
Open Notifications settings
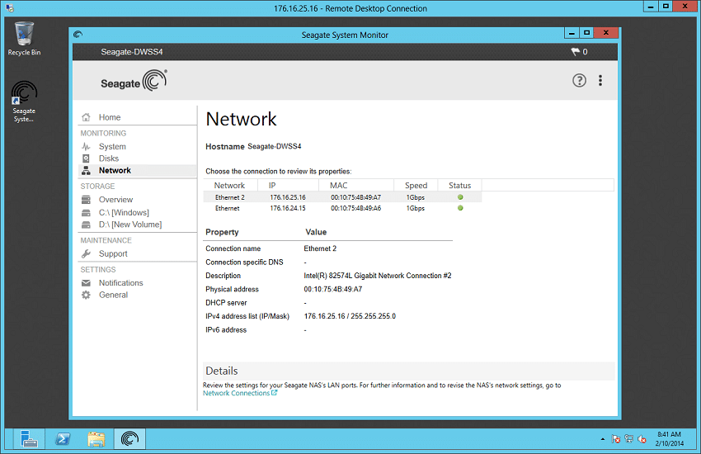[x=120, y=283]
